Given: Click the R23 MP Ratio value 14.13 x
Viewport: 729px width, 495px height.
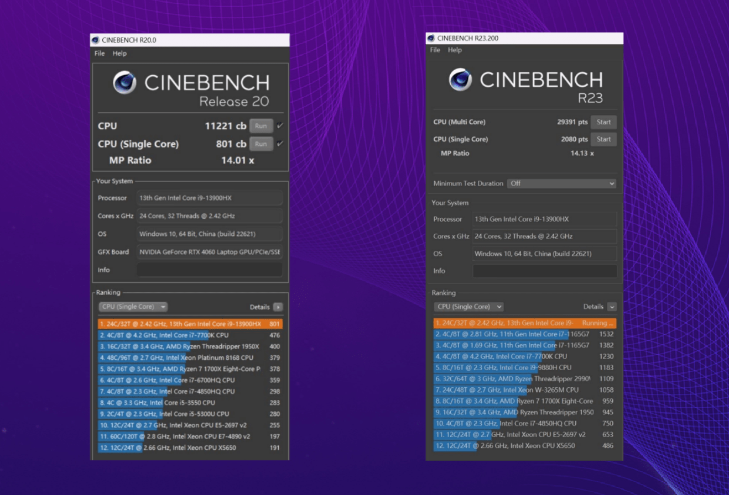Looking at the screenshot, I should click(x=582, y=153).
